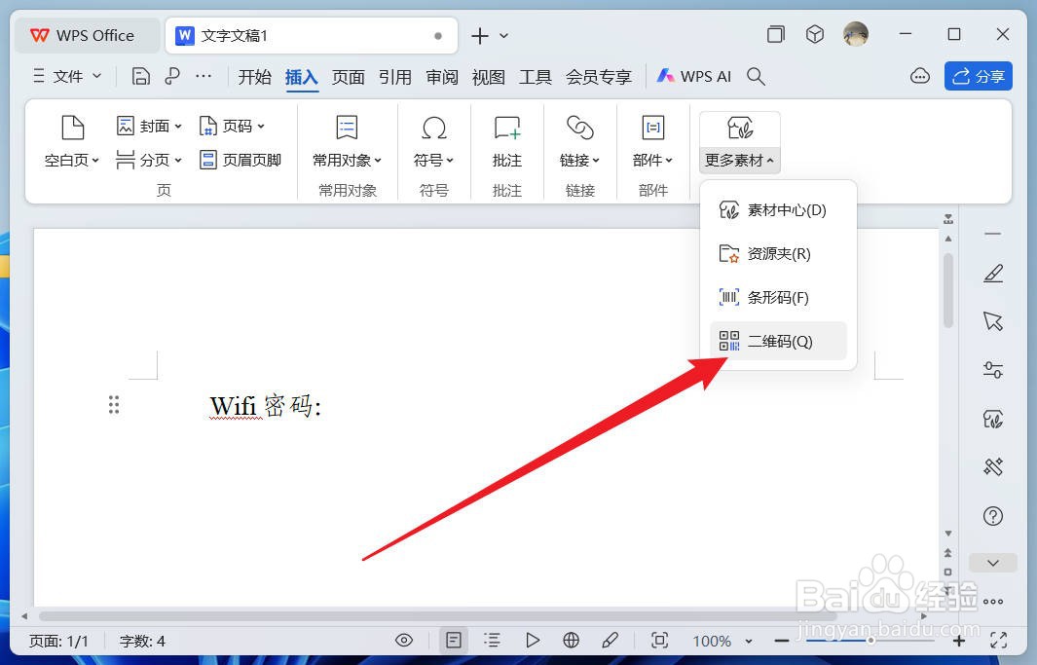The image size is (1037, 665).
Task: Toggle the eye preview icon in status bar
Action: coord(404,640)
